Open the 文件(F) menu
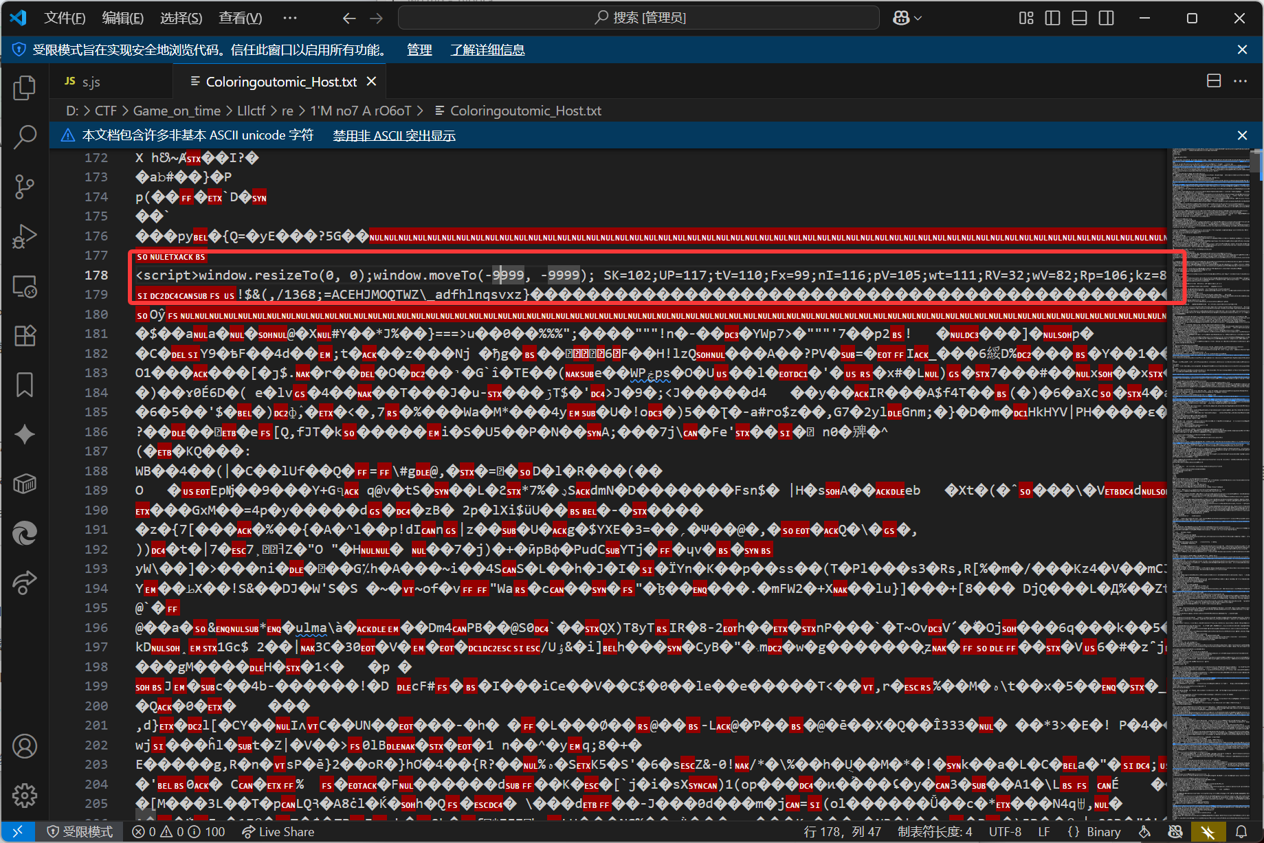This screenshot has width=1264, height=843. tap(65, 18)
